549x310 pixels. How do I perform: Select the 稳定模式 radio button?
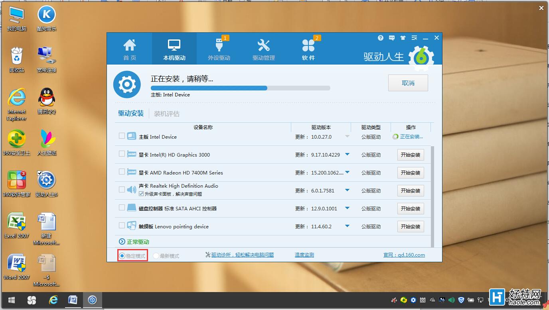click(x=122, y=256)
